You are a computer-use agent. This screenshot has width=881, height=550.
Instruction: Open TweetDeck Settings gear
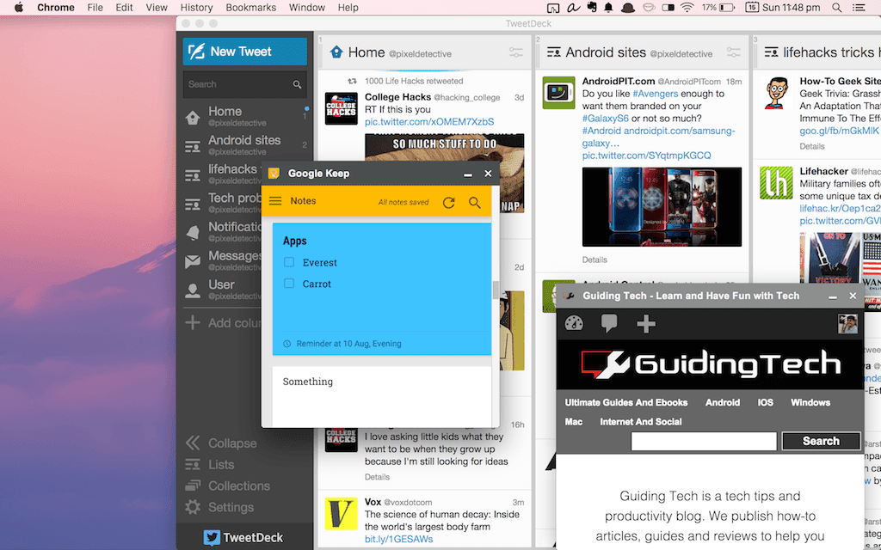(x=193, y=507)
